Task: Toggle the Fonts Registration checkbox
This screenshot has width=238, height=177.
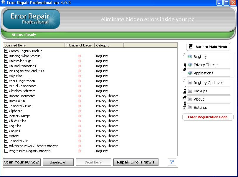Action: point(6,81)
